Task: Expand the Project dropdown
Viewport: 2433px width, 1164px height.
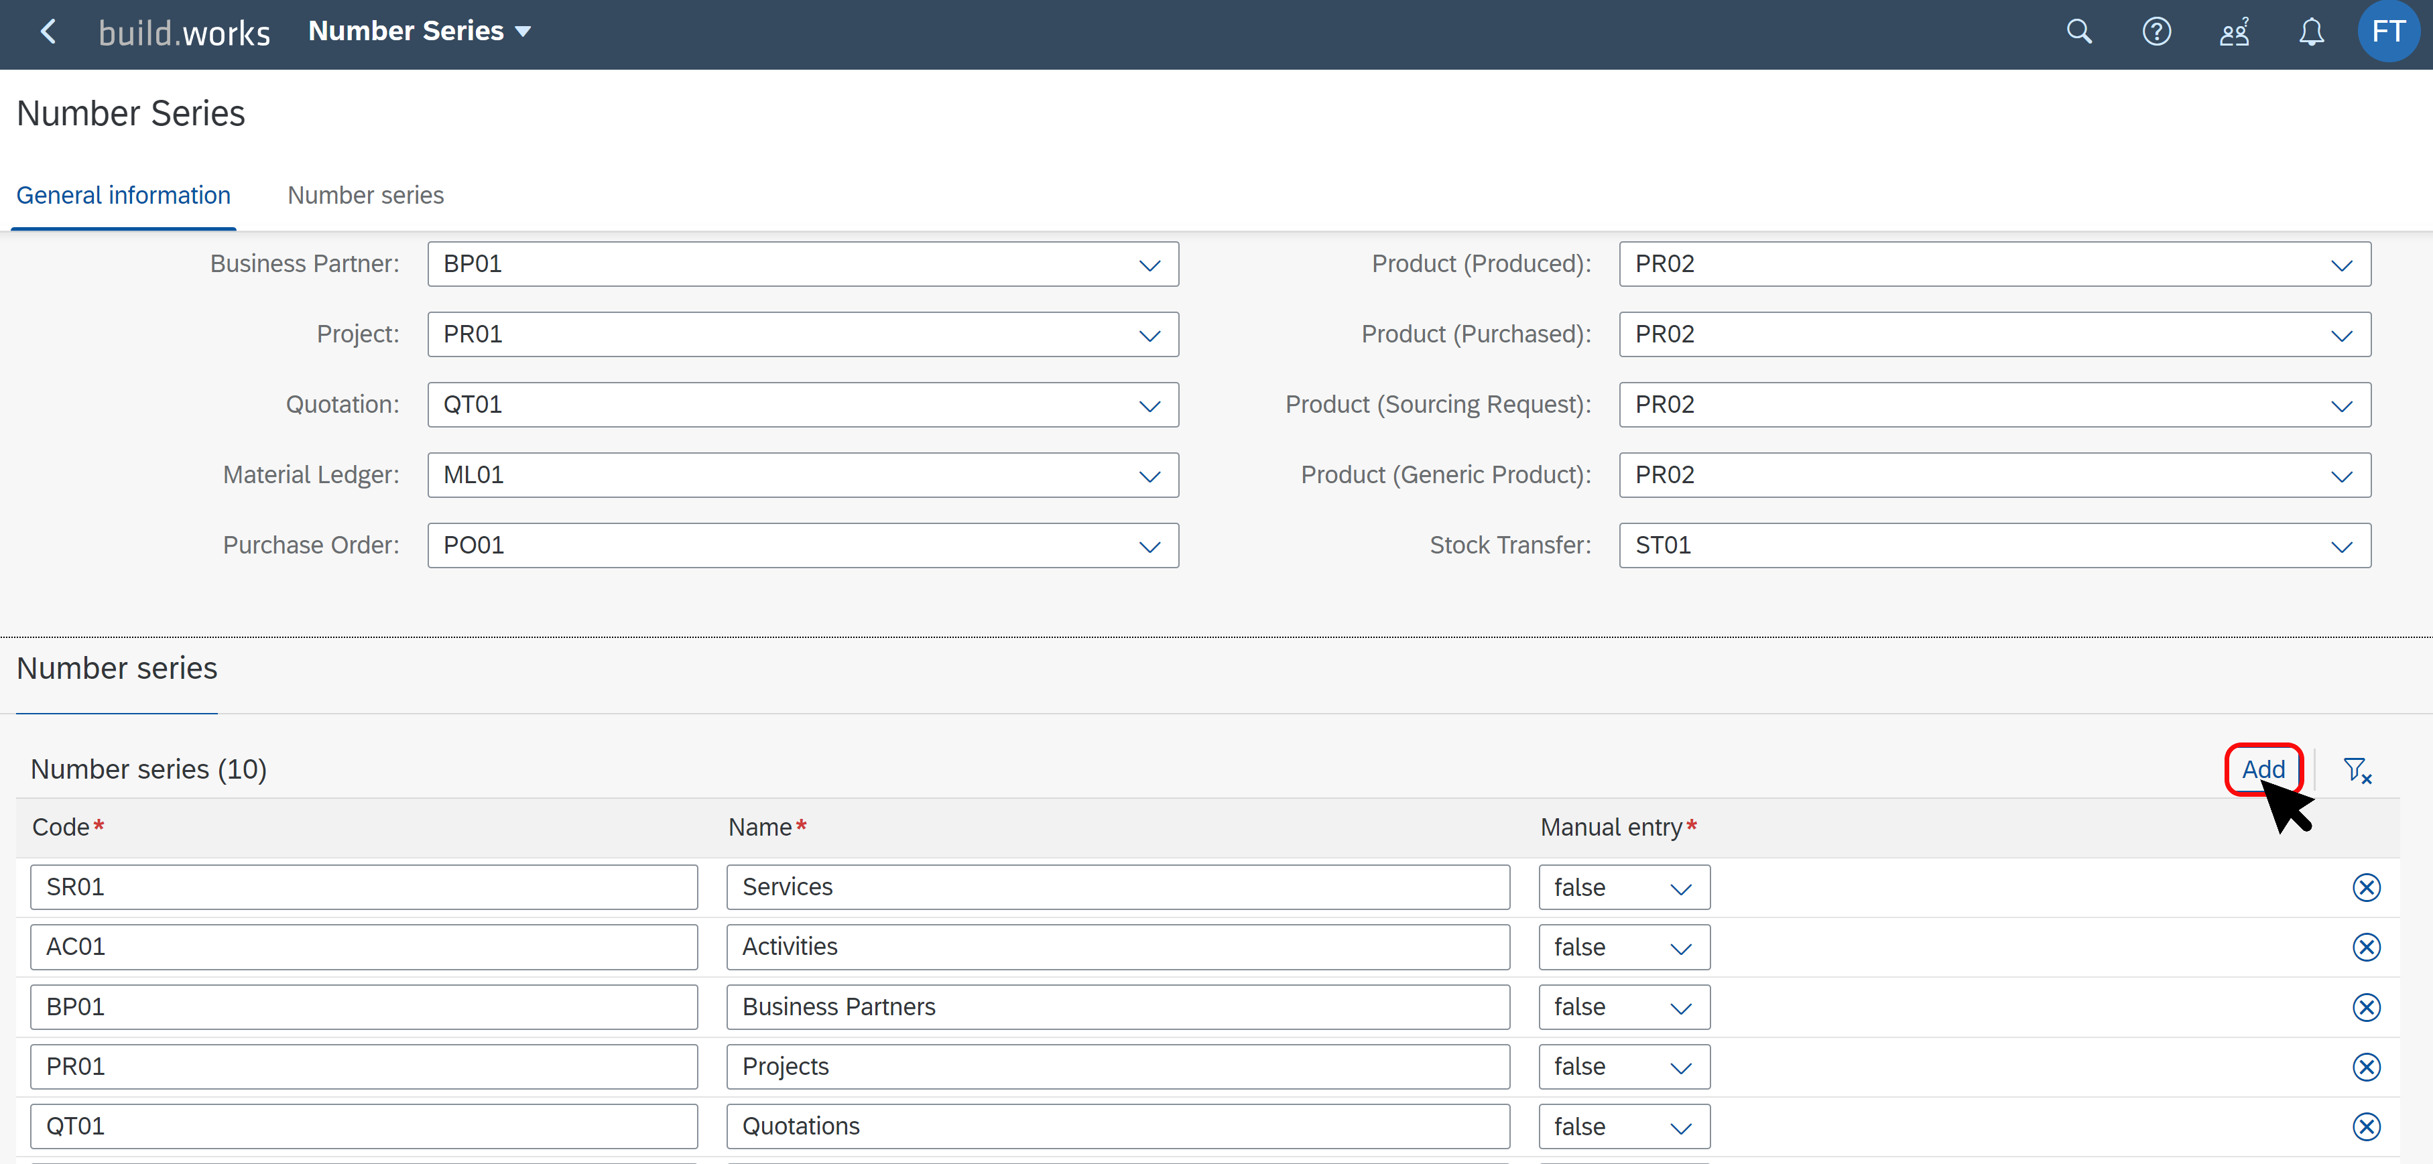Action: (x=1149, y=335)
